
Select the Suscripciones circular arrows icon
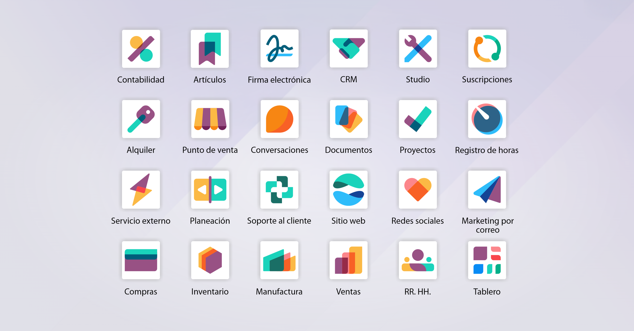pyautogui.click(x=487, y=49)
